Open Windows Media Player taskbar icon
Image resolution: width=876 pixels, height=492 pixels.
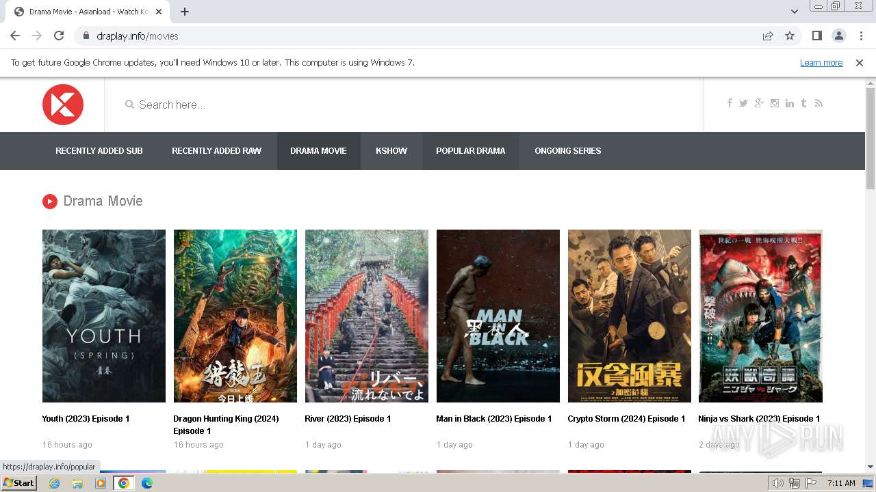[x=101, y=483]
